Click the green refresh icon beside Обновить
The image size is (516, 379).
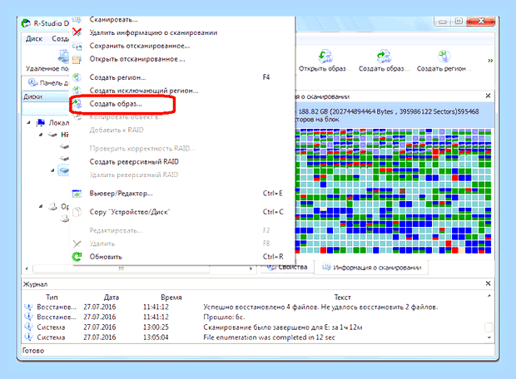point(77,257)
